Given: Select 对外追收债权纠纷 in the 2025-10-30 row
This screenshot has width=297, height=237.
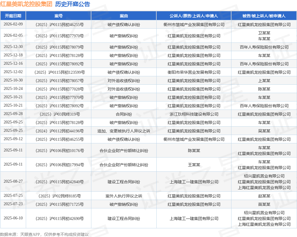Looking at the screenshot, I should click(124, 81).
